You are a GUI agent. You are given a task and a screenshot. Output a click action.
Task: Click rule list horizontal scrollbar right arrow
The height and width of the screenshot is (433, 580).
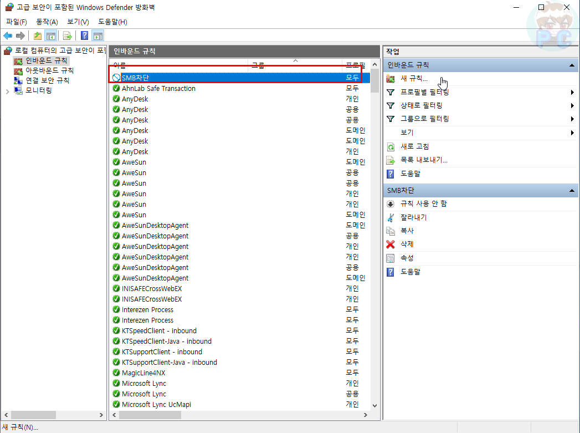366,415
